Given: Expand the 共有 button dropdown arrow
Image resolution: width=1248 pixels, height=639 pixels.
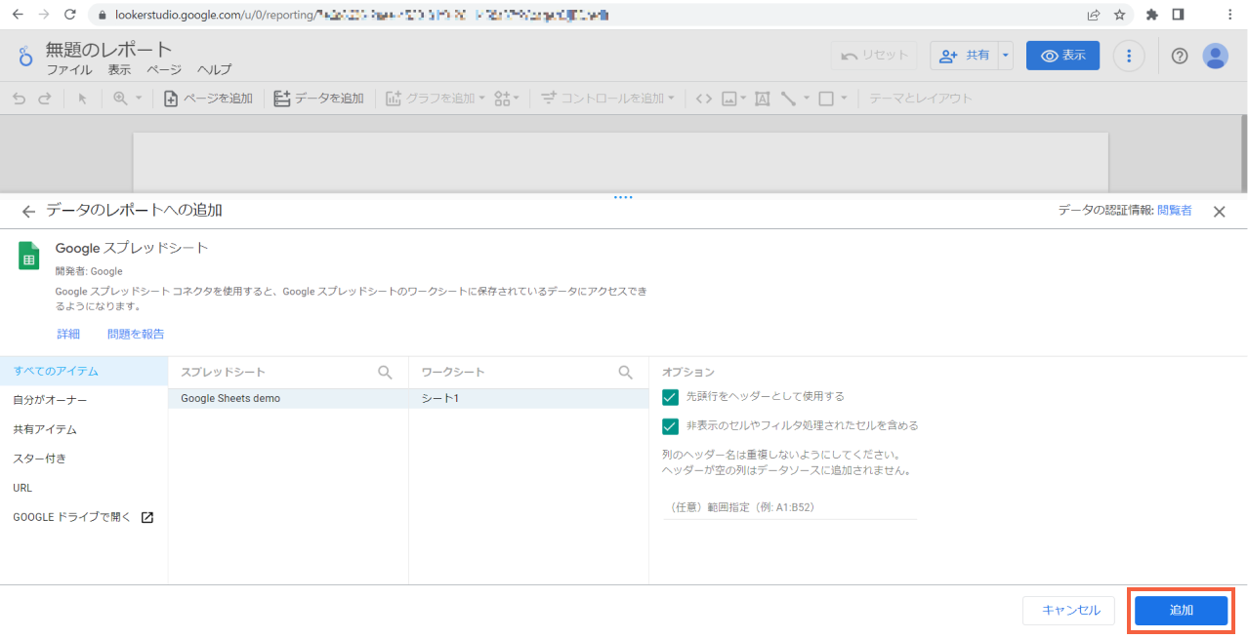Looking at the screenshot, I should pos(1005,55).
